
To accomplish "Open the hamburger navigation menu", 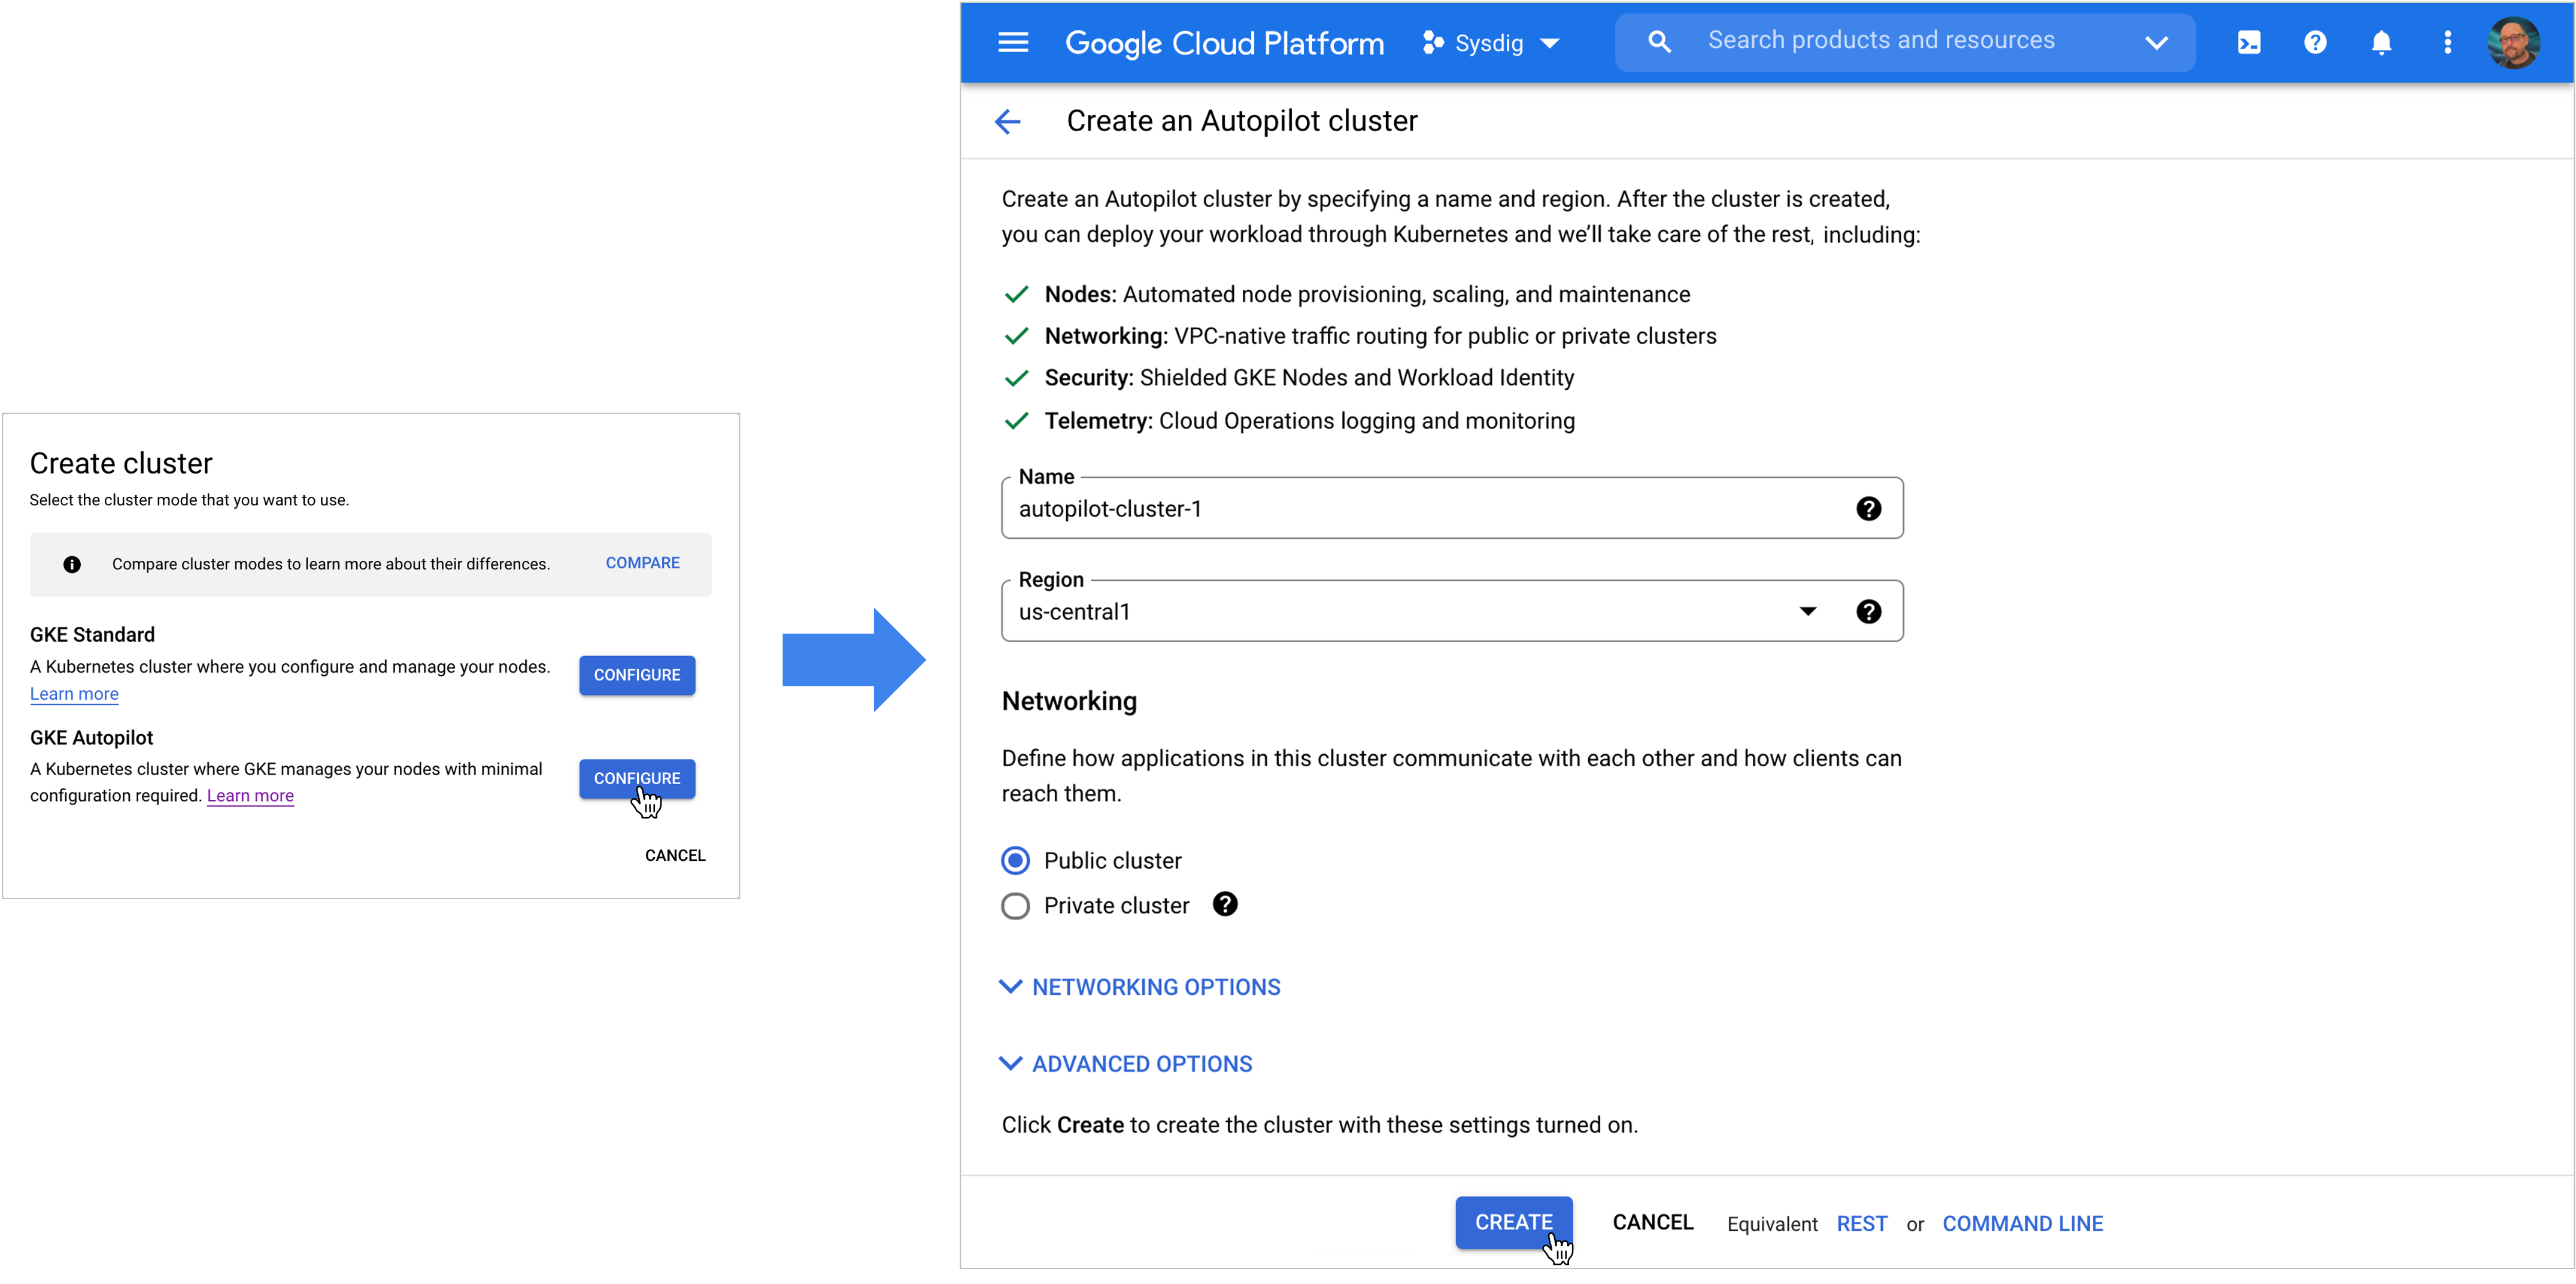I will coord(1013,42).
